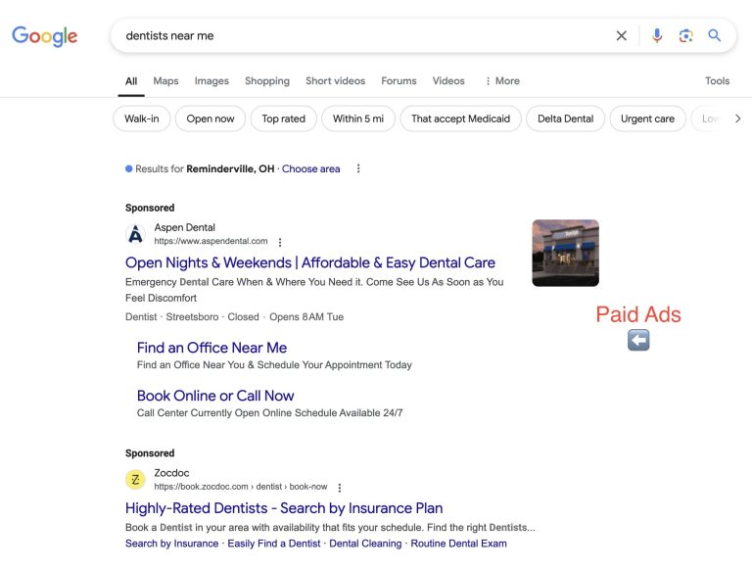Open the Find an Office Near Me link
Image resolution: width=752 pixels, height=568 pixels.
(211, 348)
